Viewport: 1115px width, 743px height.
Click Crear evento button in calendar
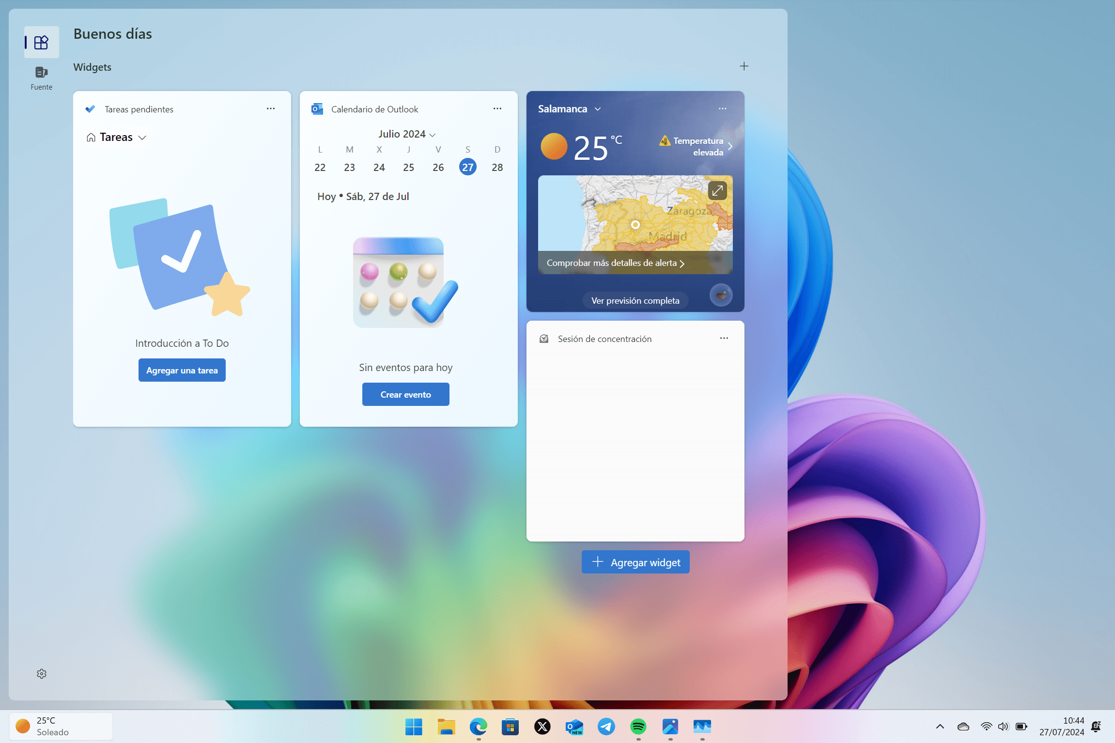405,394
